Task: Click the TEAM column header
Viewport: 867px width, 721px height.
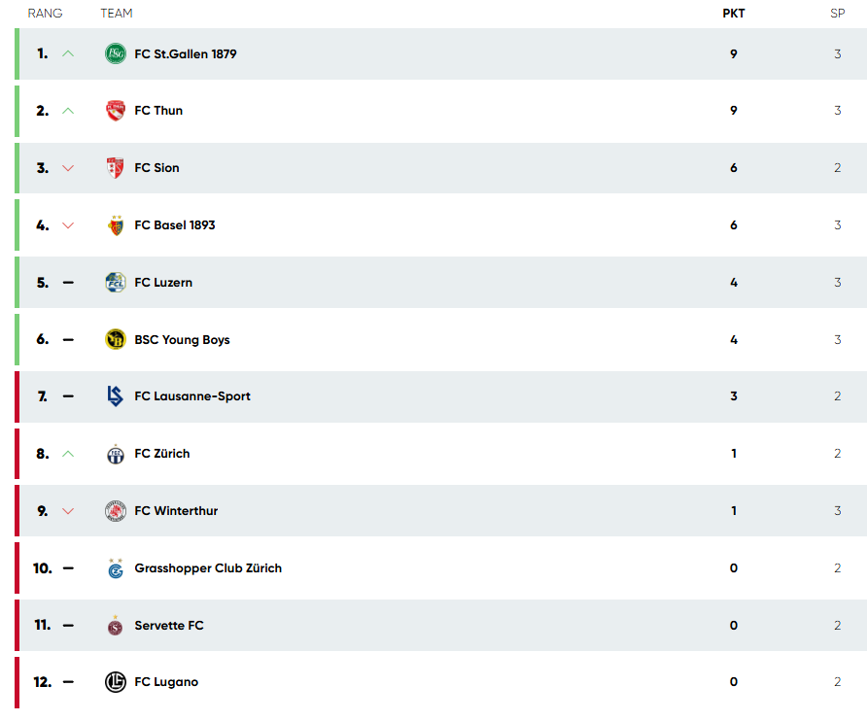Action: (x=116, y=14)
